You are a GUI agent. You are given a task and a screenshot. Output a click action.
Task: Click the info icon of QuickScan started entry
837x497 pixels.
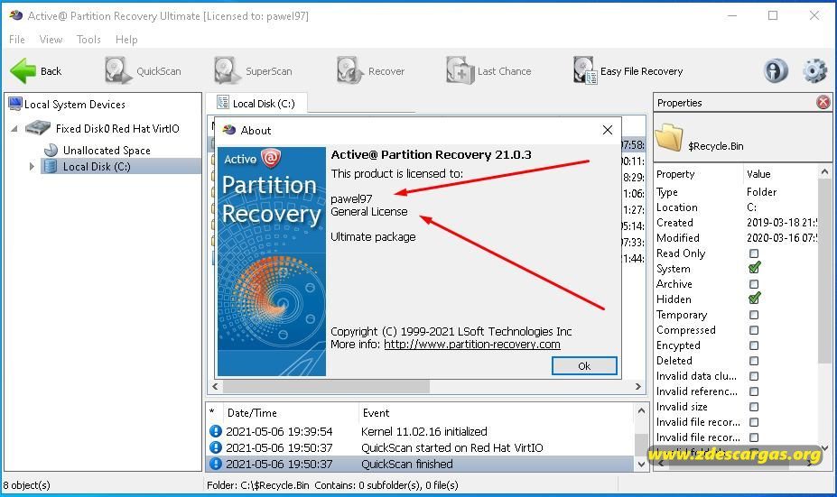tap(216, 447)
